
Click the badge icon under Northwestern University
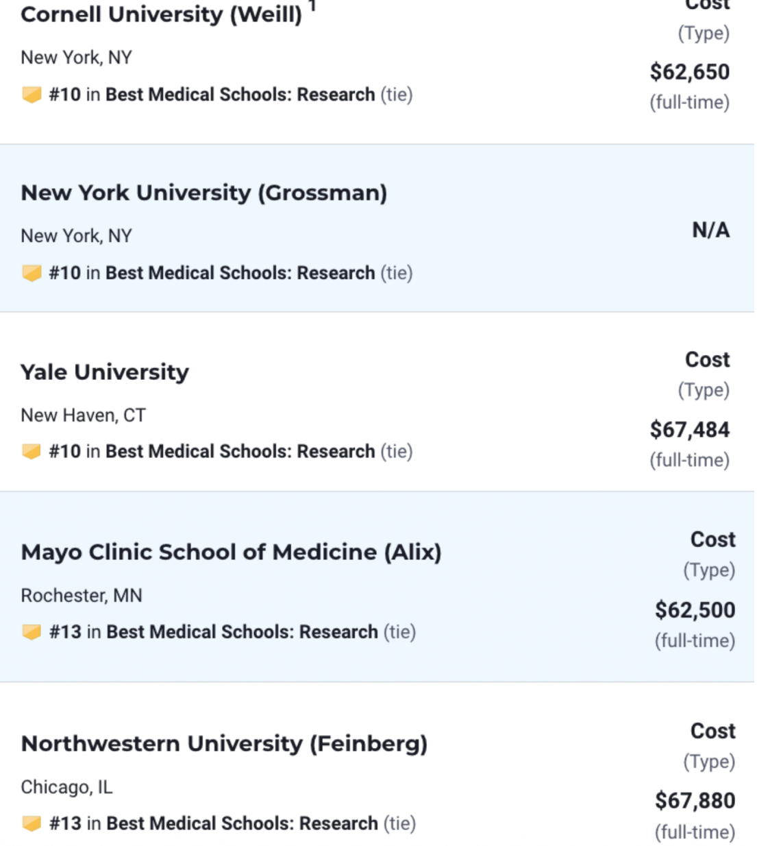pos(32,823)
